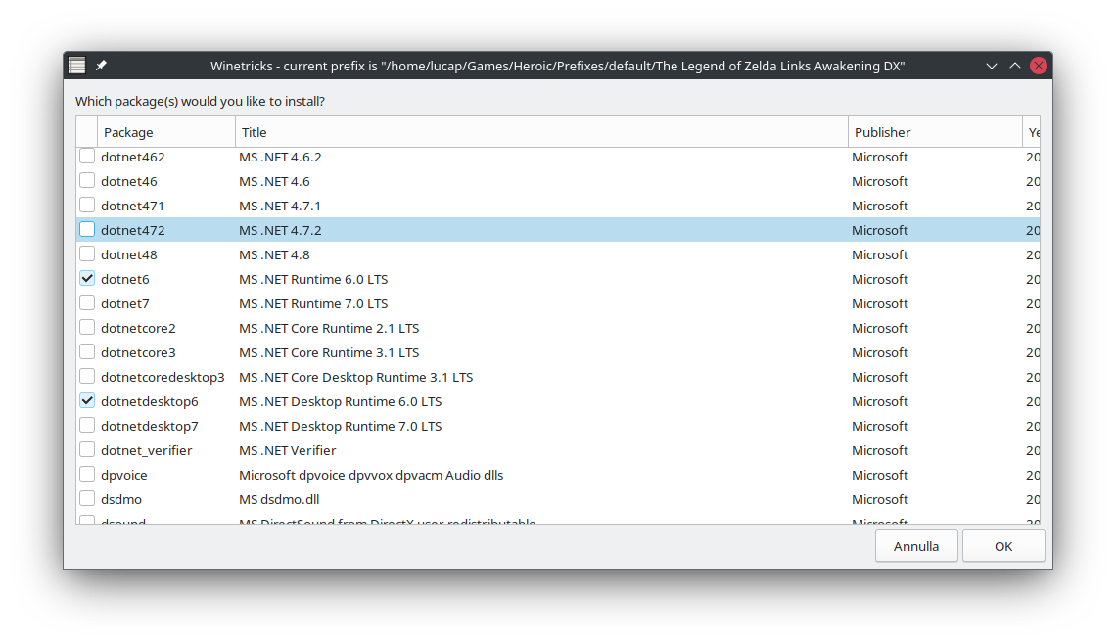Check the dotnet471 checkbox
This screenshot has height=644, width=1116.
(x=87, y=205)
